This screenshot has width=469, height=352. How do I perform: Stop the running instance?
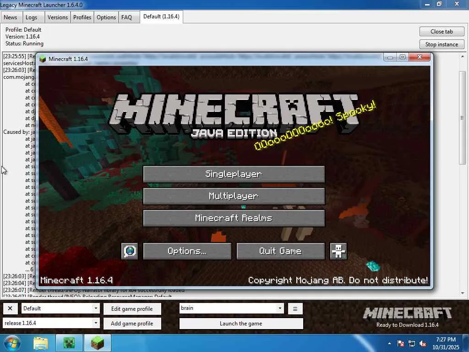point(442,44)
